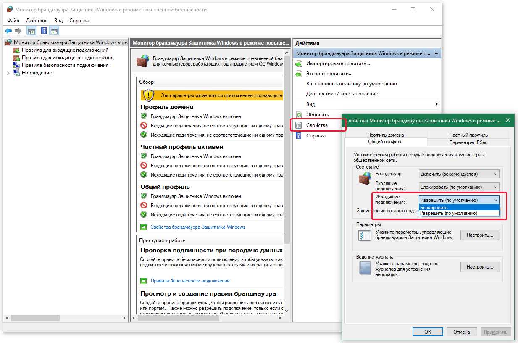Screen dimensions: 518x343
Task: Click the blue question mark help toolbar icon
Action: point(44,31)
